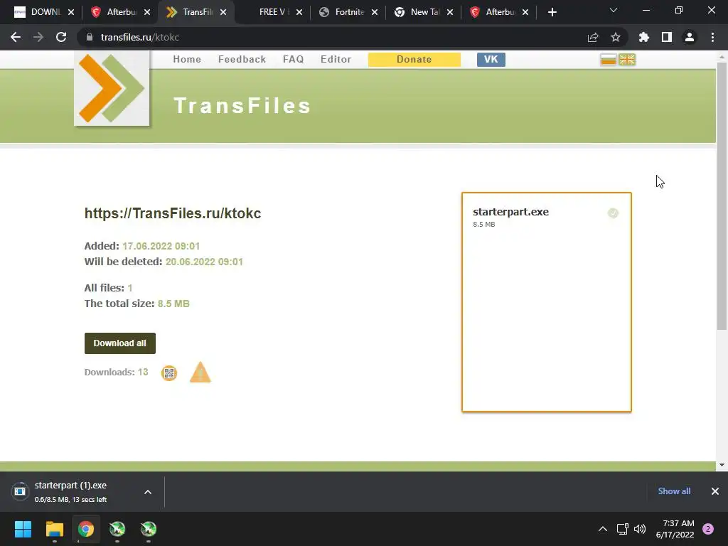Open the Chrome profile avatar icon
The height and width of the screenshot is (546, 728).
click(x=690, y=37)
